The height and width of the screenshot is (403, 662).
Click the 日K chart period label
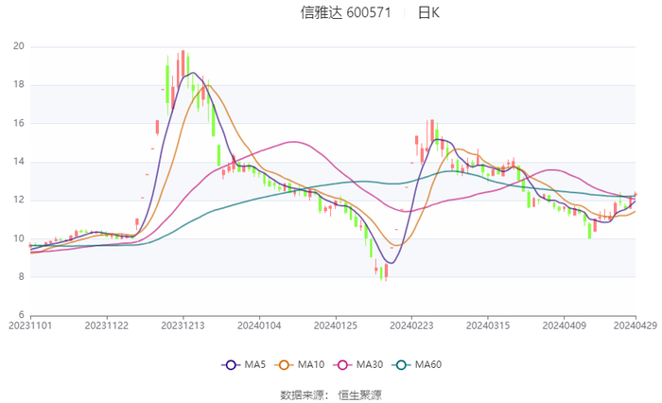click(428, 12)
